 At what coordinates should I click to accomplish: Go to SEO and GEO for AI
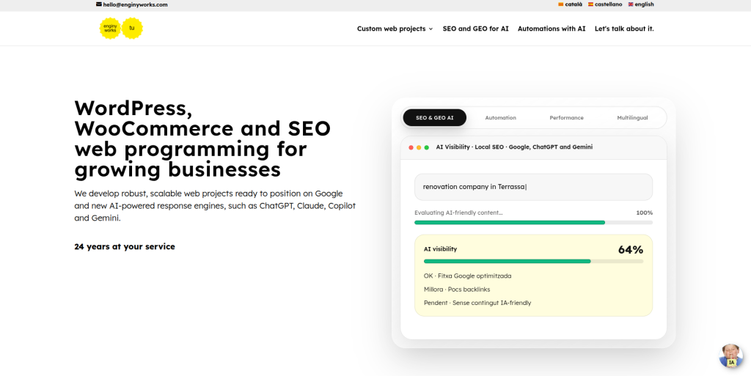[475, 29]
